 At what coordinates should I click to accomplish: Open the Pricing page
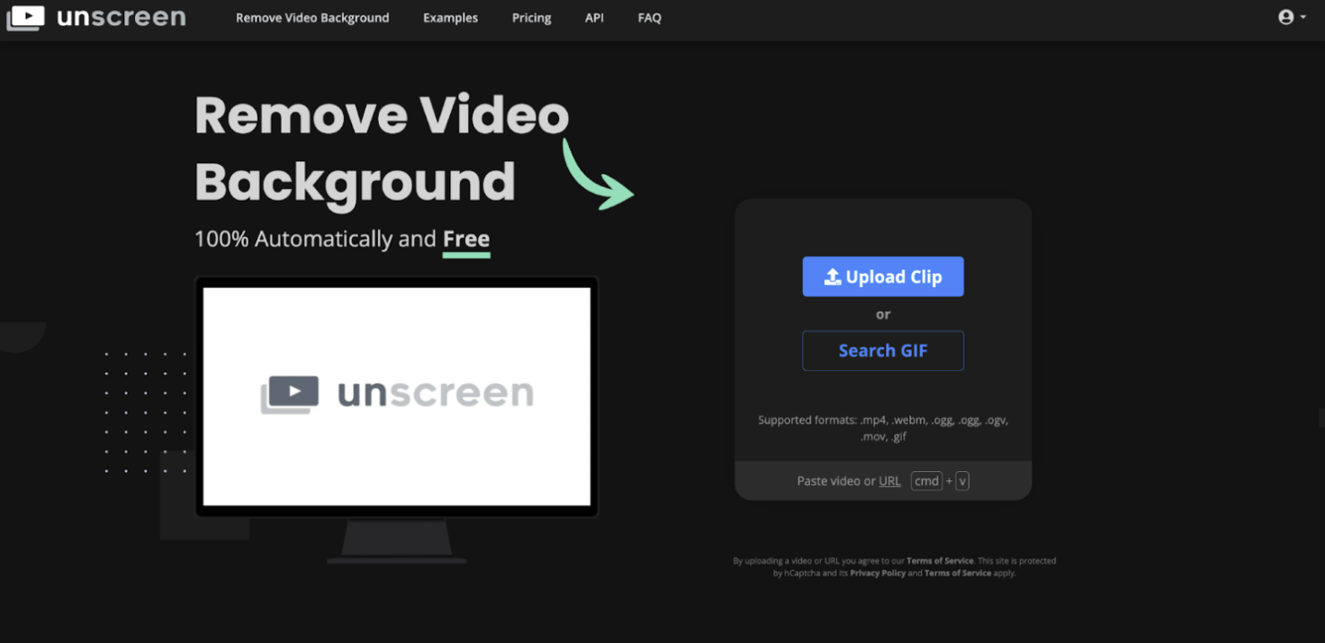pos(532,18)
